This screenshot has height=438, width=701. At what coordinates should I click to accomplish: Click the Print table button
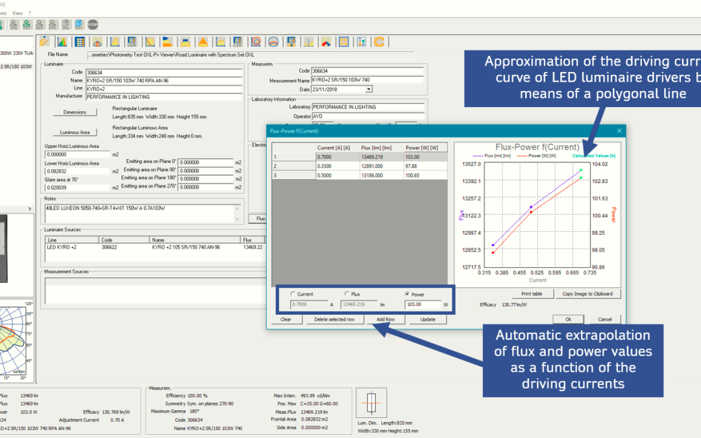click(532, 294)
